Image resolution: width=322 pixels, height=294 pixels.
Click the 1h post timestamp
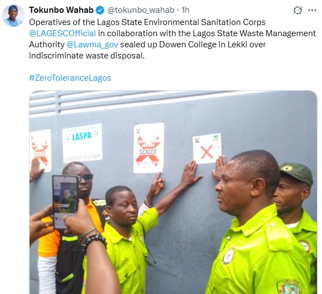[185, 10]
